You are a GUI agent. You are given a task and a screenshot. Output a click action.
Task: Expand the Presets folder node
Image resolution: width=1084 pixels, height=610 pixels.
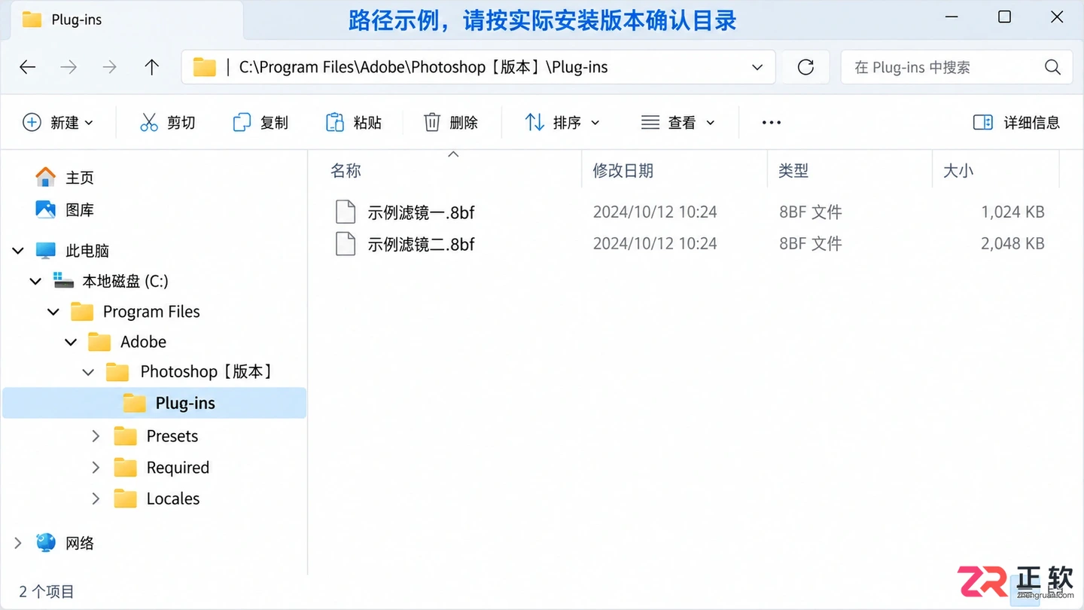point(96,436)
